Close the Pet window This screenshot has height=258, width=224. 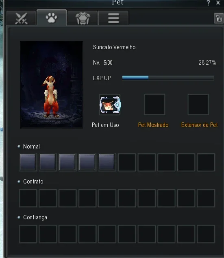[x=218, y=3]
